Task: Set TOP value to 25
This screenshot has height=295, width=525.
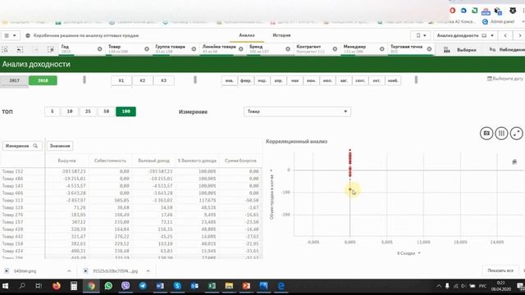Action: pyautogui.click(x=88, y=111)
